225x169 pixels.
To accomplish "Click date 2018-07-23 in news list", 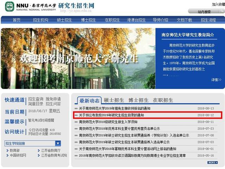I will click(x=206, y=129).
